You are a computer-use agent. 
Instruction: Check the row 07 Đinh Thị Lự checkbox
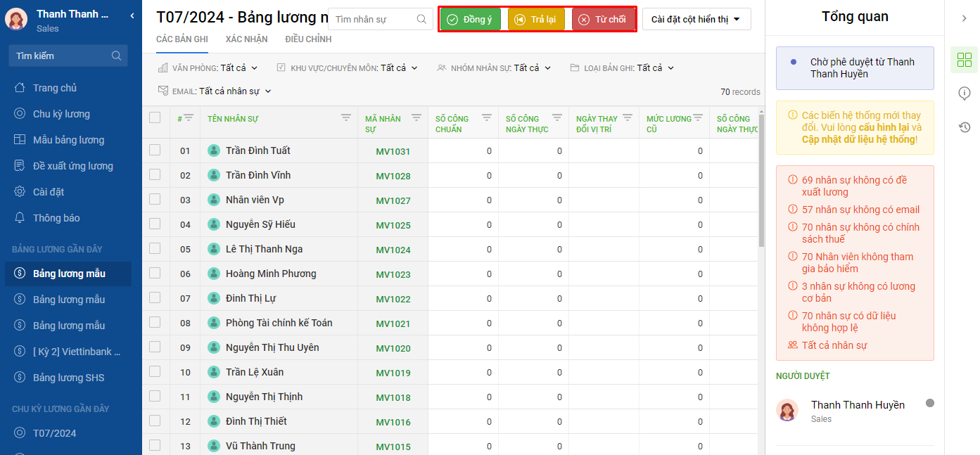(155, 297)
